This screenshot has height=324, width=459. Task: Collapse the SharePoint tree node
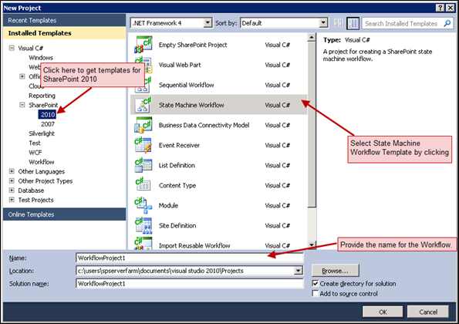(22, 105)
